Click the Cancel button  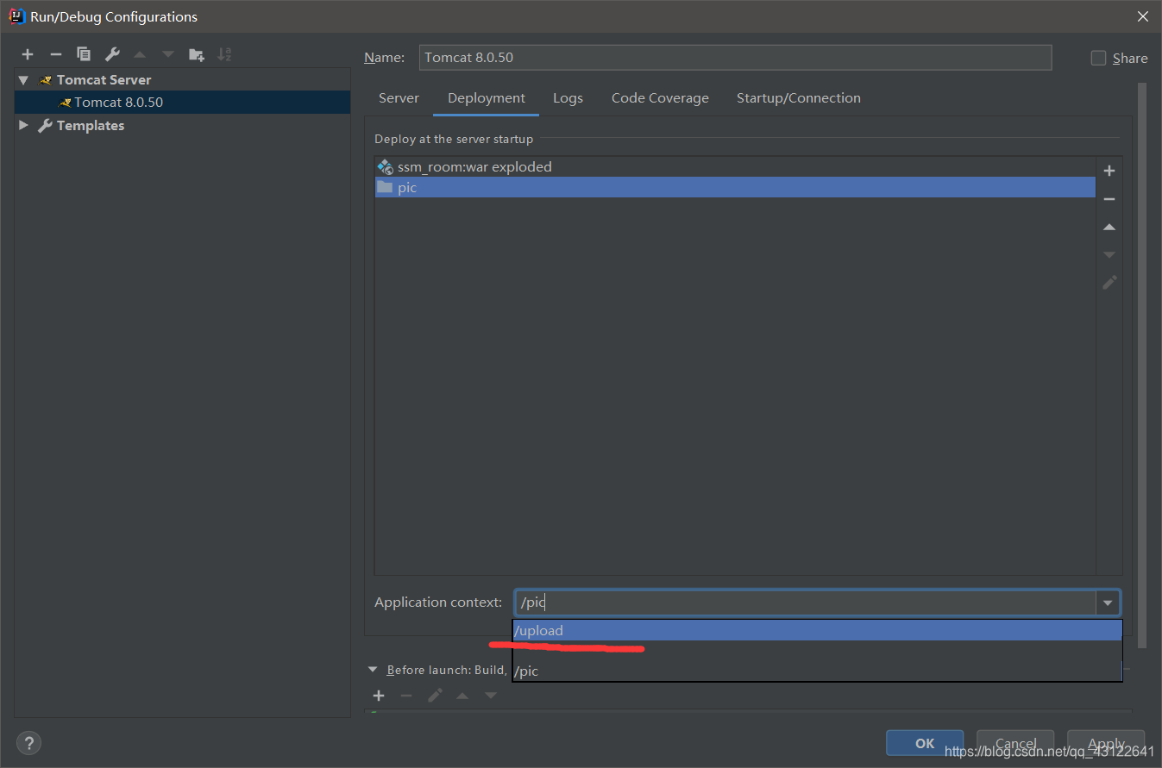point(1015,743)
